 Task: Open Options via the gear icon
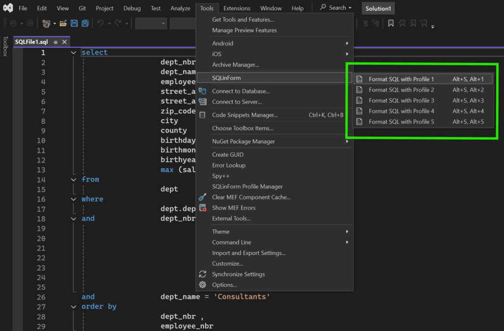202,285
